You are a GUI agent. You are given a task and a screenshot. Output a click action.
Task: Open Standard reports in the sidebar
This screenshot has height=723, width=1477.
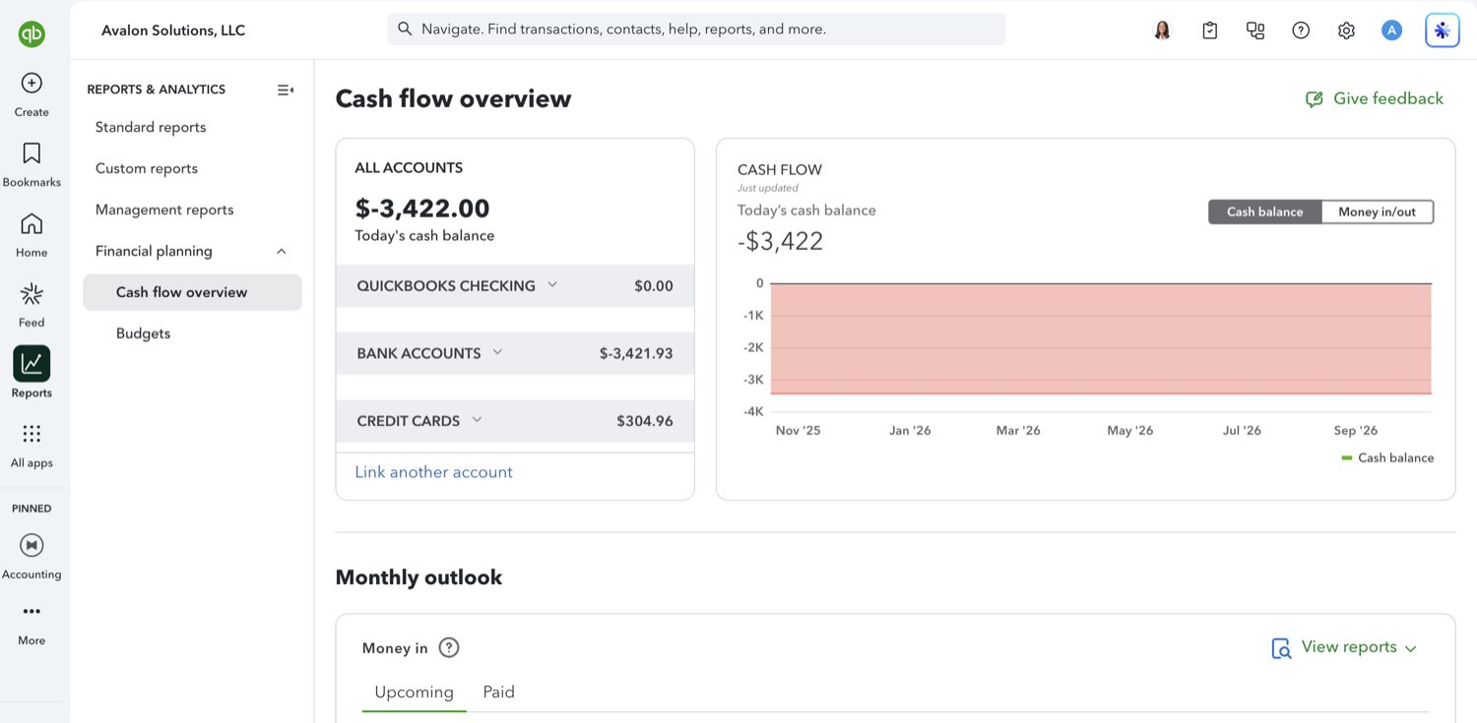pyautogui.click(x=151, y=127)
